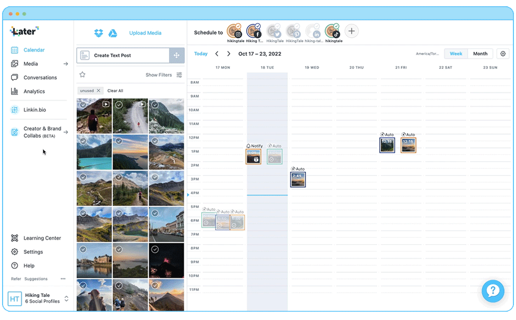The height and width of the screenshot is (320, 516).
Task: Expand the Creator & Brand Collabs arrow
Action: click(x=66, y=132)
